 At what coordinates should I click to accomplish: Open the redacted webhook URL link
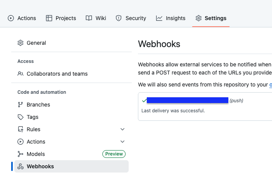(188, 101)
